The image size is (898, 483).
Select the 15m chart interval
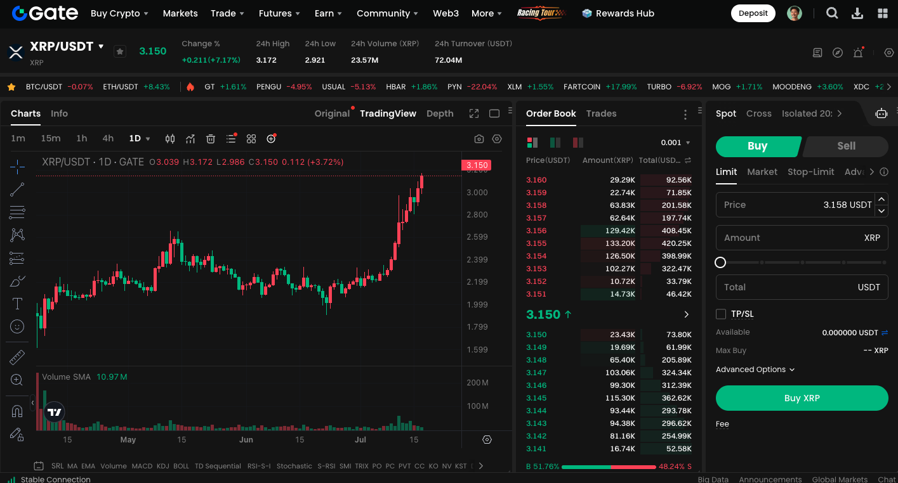[x=51, y=138]
